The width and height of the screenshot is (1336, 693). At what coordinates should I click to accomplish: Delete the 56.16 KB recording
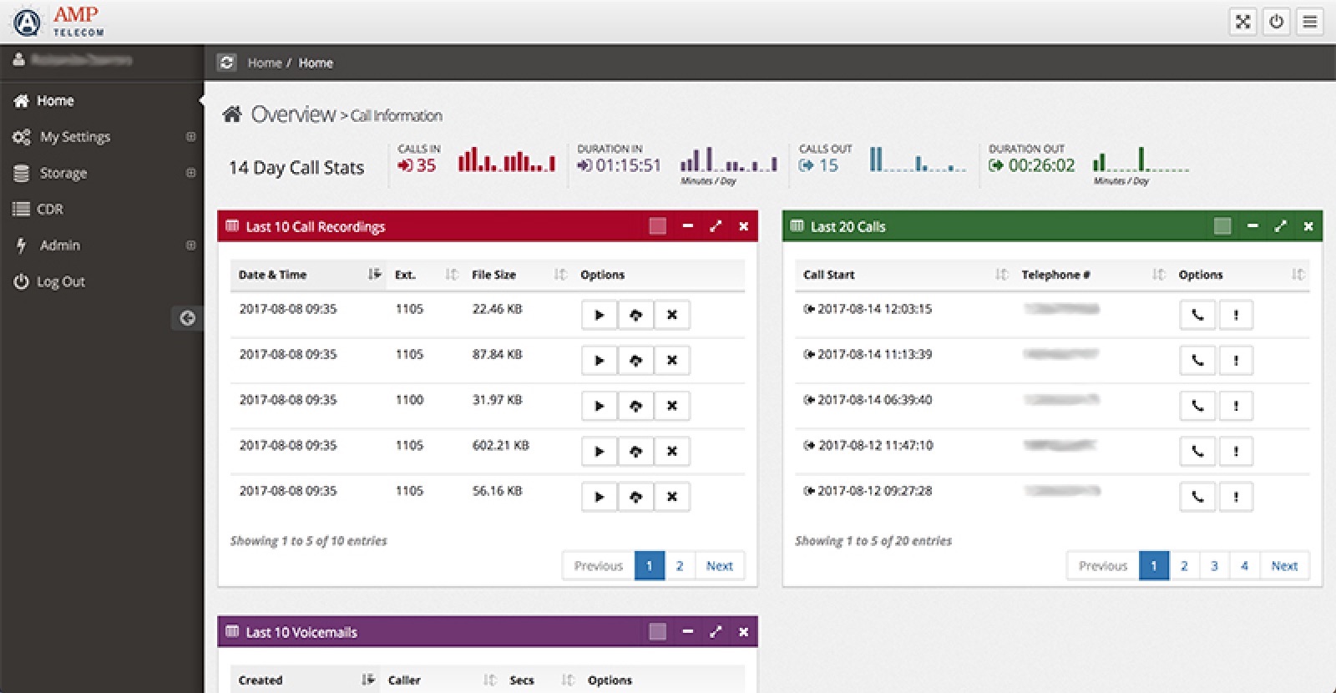pyautogui.click(x=671, y=497)
